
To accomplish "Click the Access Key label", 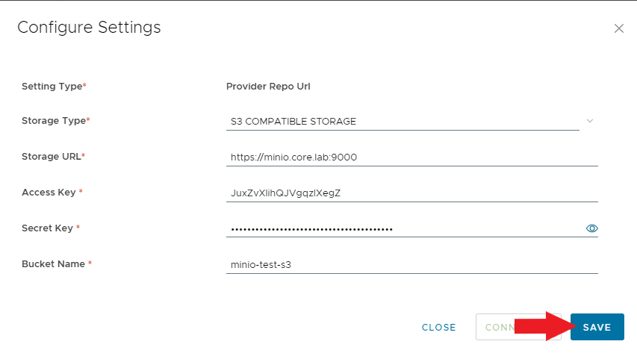I will click(x=52, y=193).
